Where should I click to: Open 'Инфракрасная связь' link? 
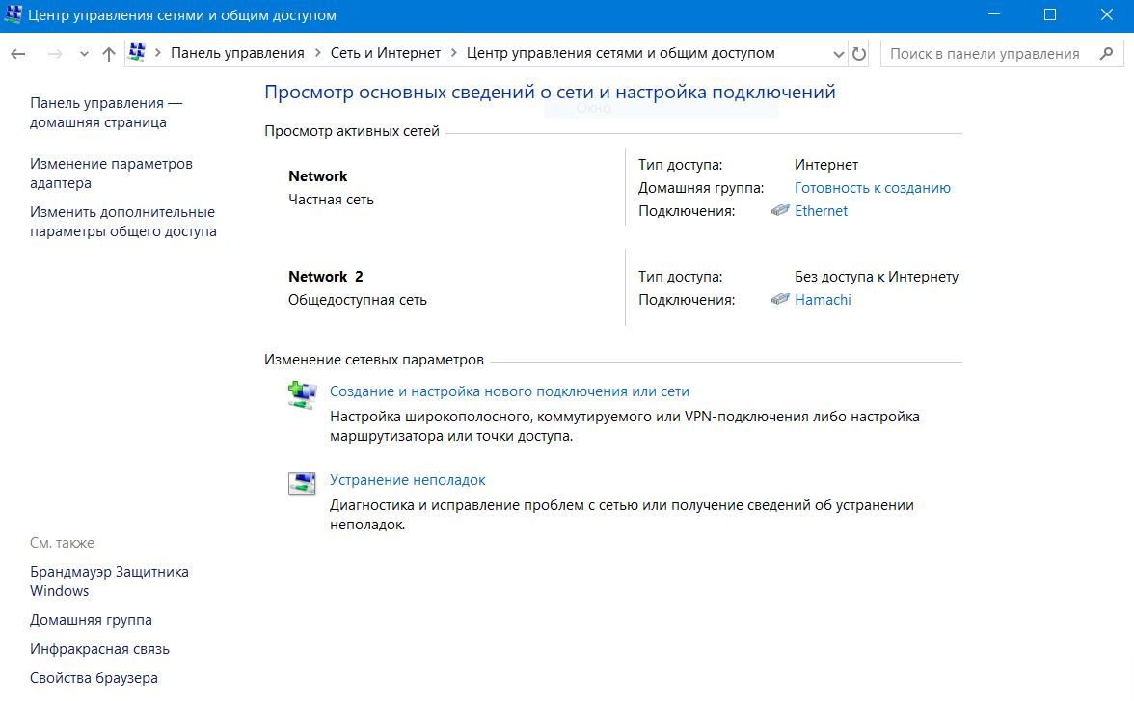click(100, 649)
